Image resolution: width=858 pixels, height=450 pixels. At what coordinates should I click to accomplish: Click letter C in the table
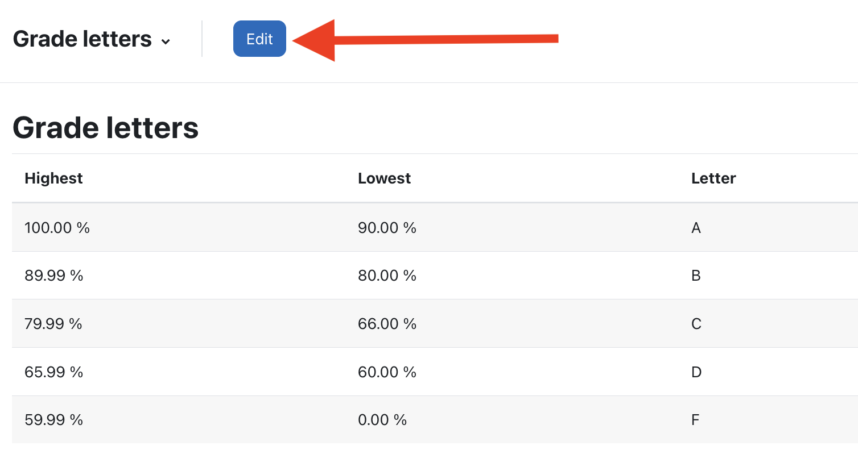(696, 324)
